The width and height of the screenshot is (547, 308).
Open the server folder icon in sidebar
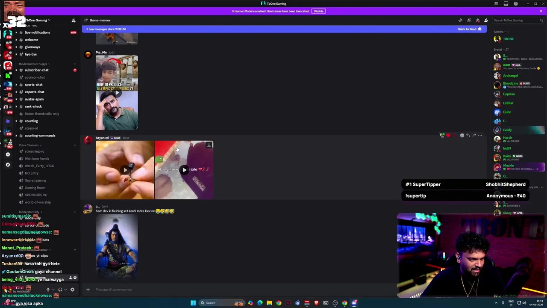coord(8,121)
